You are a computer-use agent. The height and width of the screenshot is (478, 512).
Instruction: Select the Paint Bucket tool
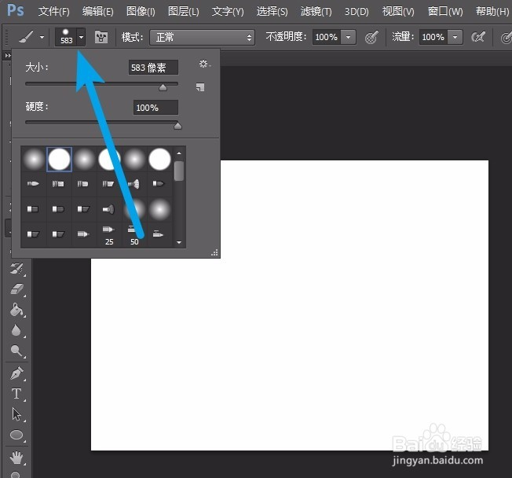tap(16, 310)
